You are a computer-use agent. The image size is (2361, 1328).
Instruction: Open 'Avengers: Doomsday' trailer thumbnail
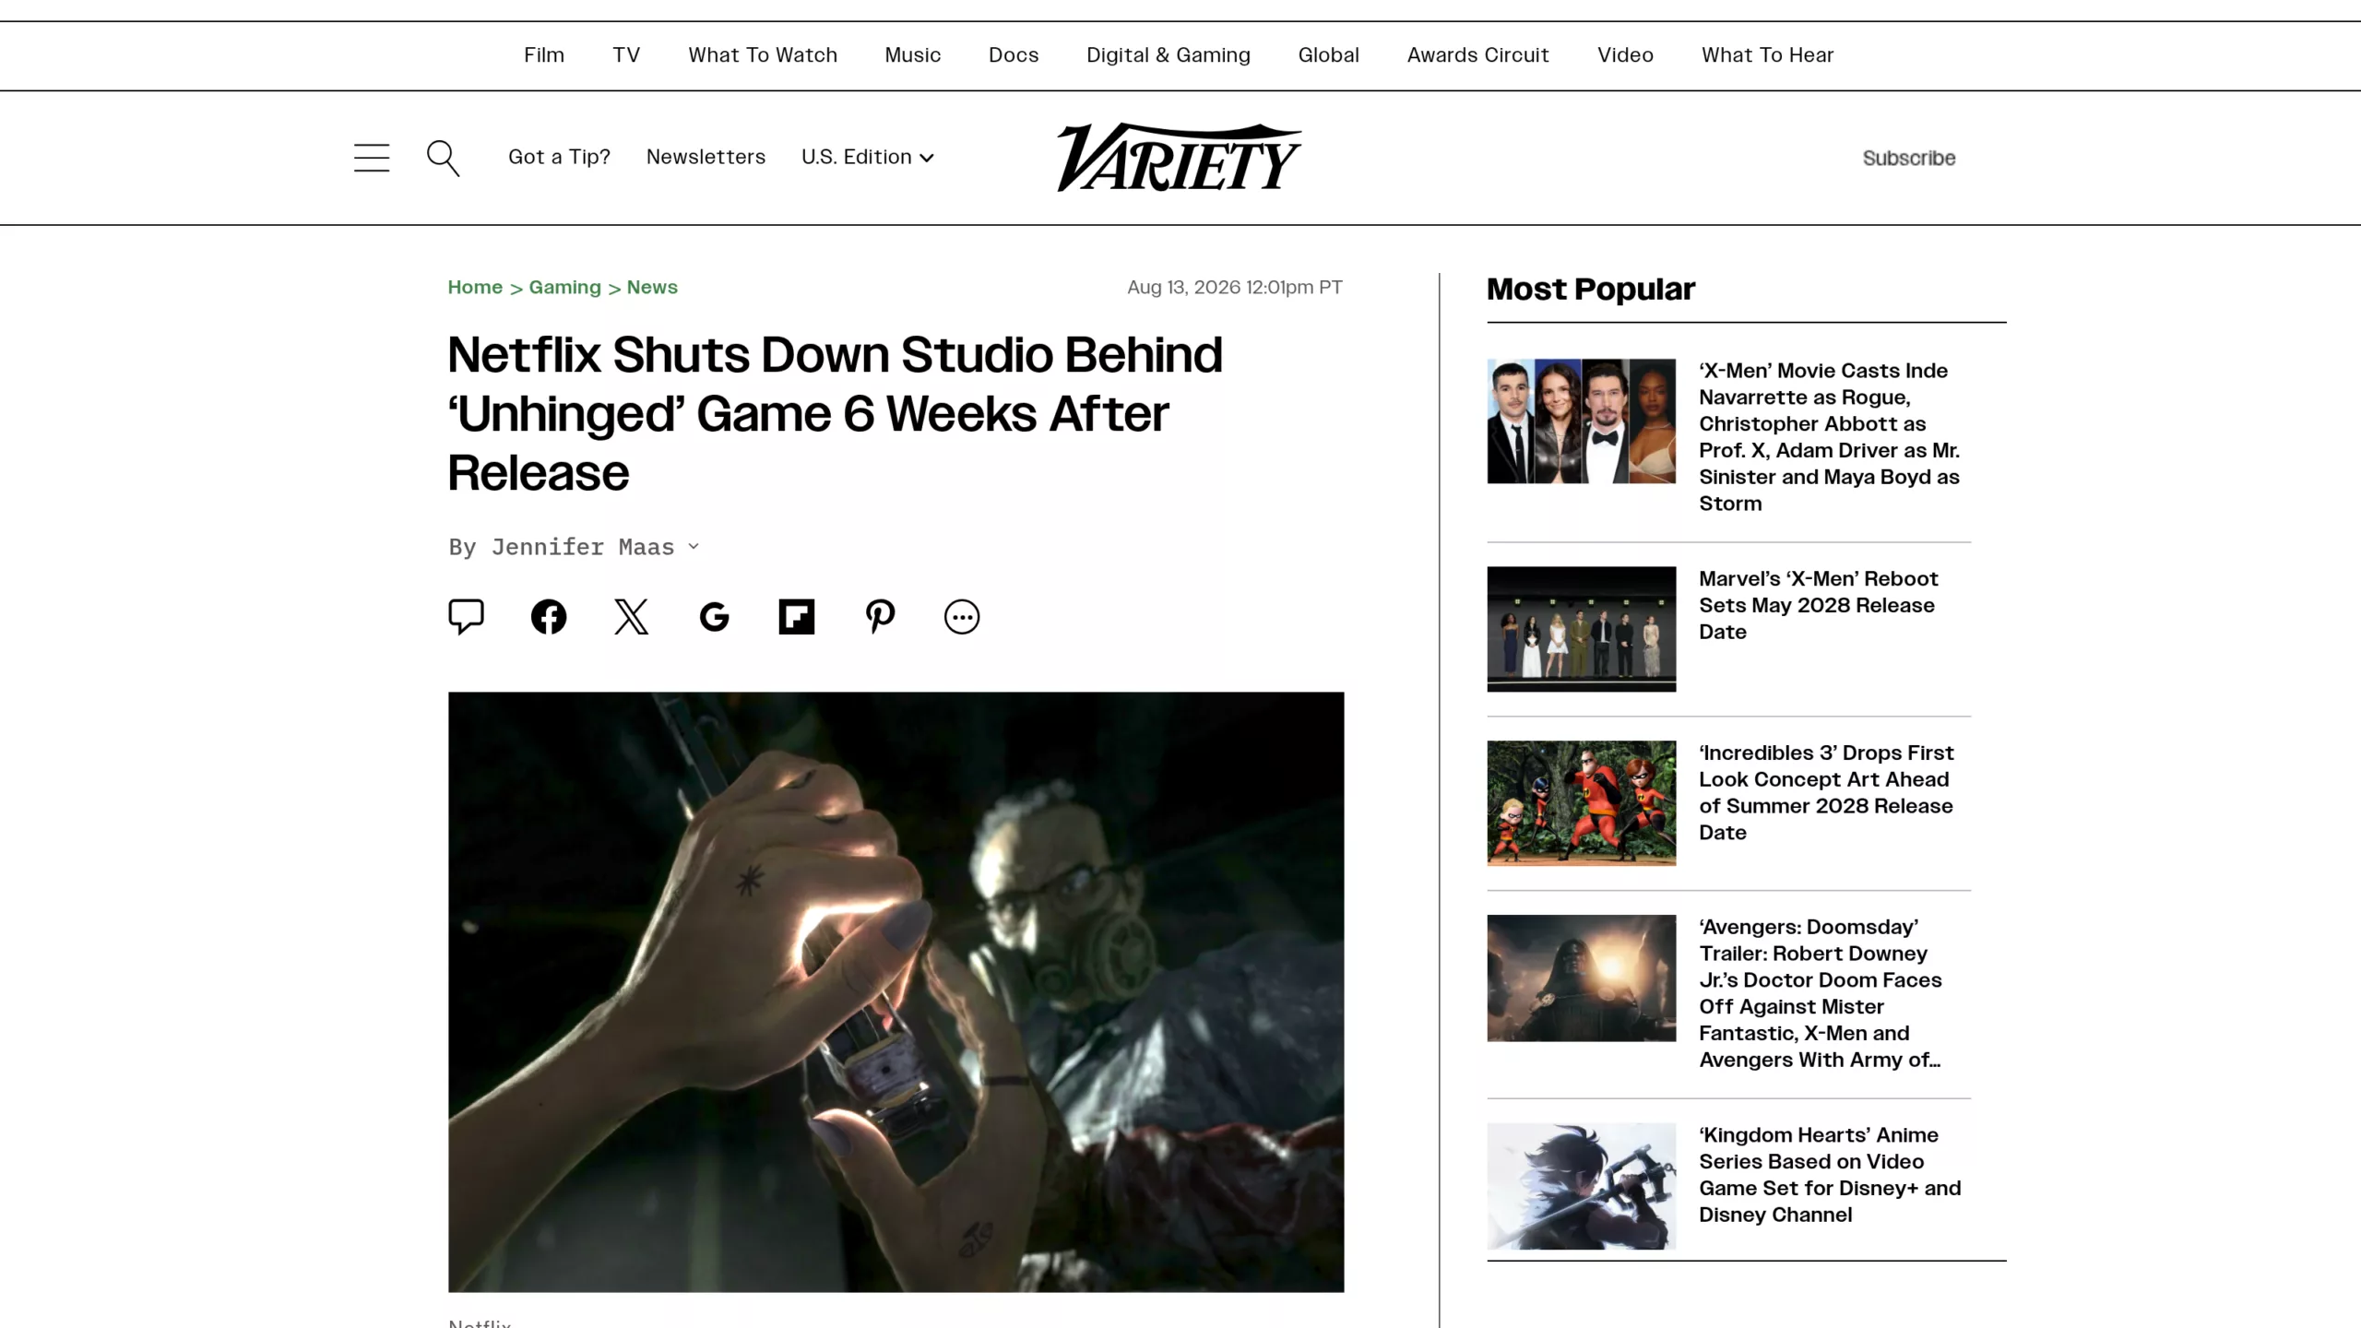coord(1582,978)
